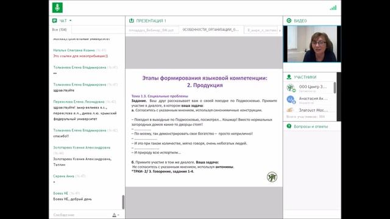Click sender name Наталья Олеговна Язвина

[x=74, y=50]
